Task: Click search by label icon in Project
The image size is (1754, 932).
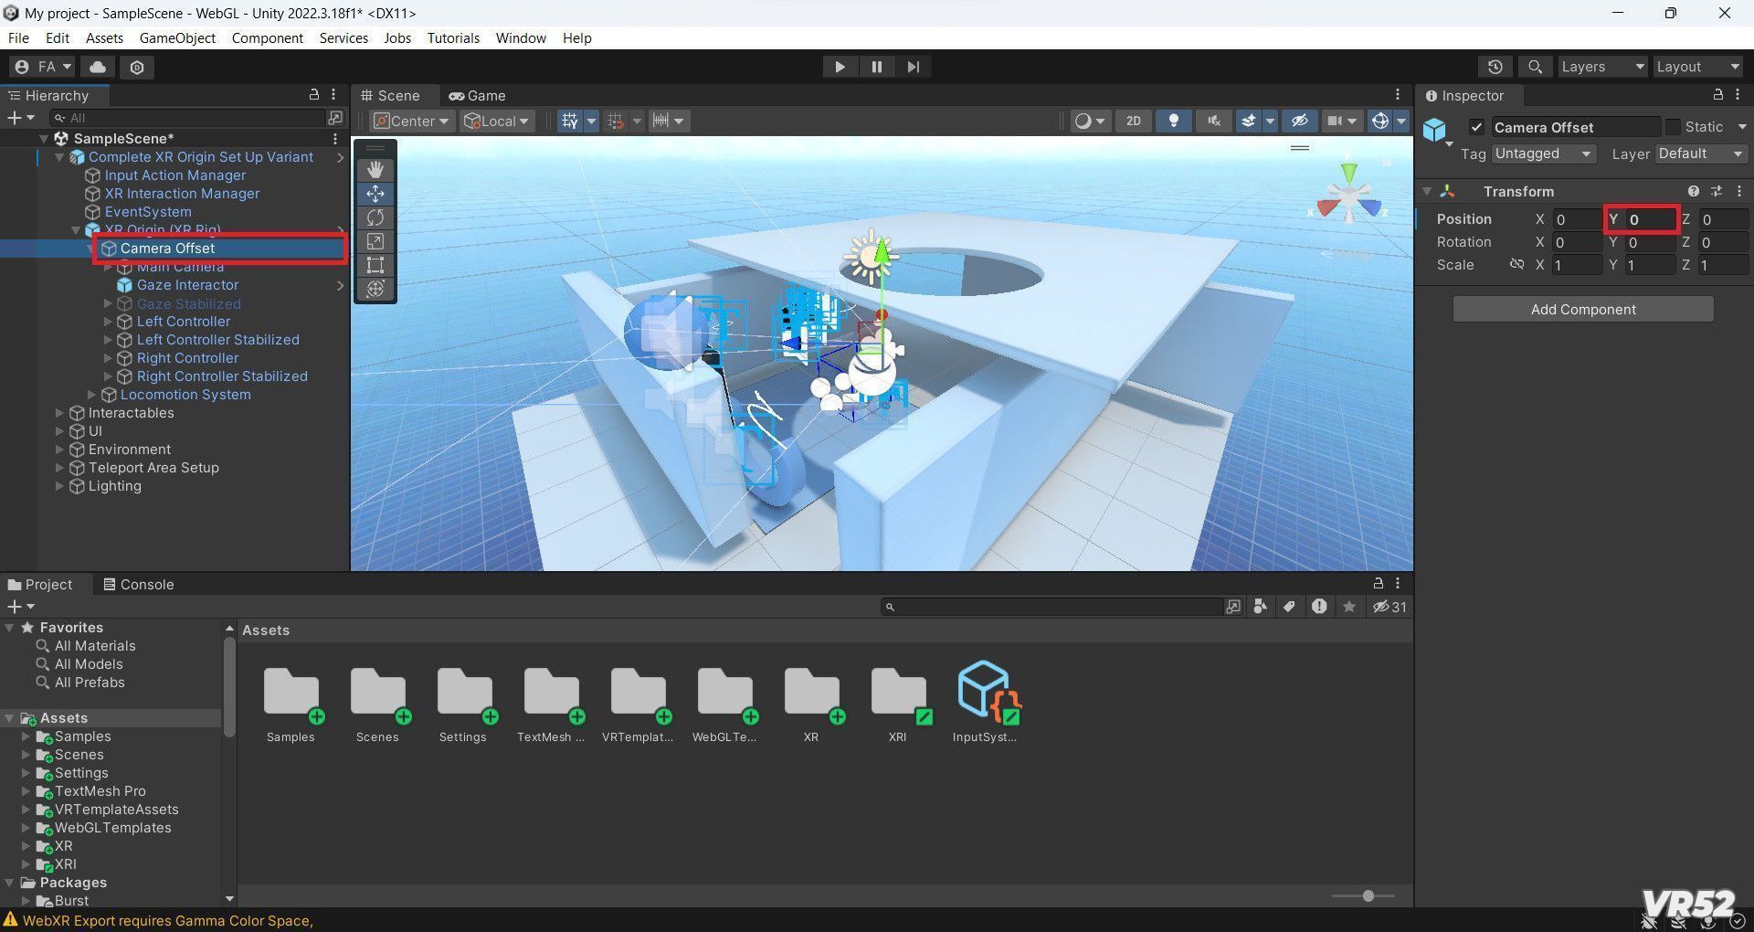Action: [x=1289, y=607]
